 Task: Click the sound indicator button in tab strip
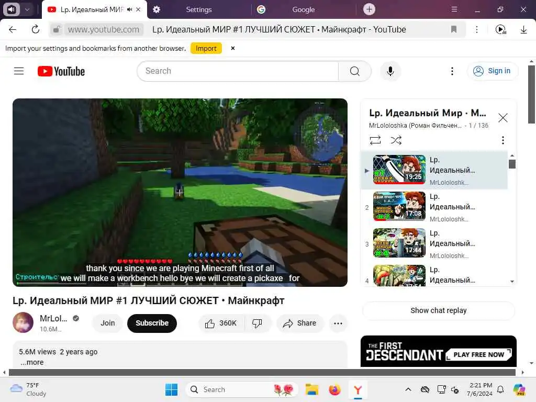[x=12, y=9]
